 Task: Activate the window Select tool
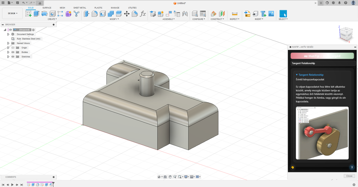[283, 14]
